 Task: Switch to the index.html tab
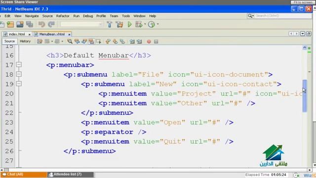pyautogui.click(x=17, y=34)
